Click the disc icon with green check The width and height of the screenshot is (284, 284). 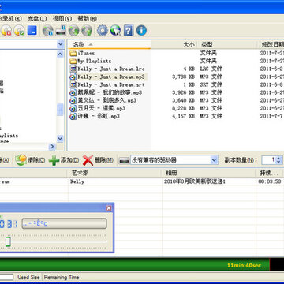tap(19, 31)
